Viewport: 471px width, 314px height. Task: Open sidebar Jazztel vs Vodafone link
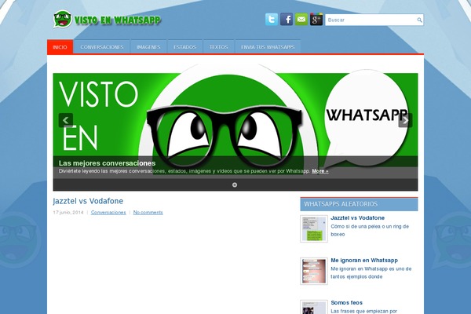tap(357, 218)
